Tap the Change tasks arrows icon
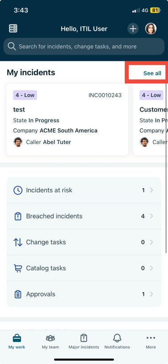 pyautogui.click(x=18, y=242)
